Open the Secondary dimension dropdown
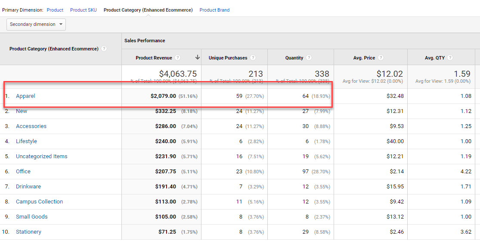The height and width of the screenshot is (241, 480). tap(36, 25)
